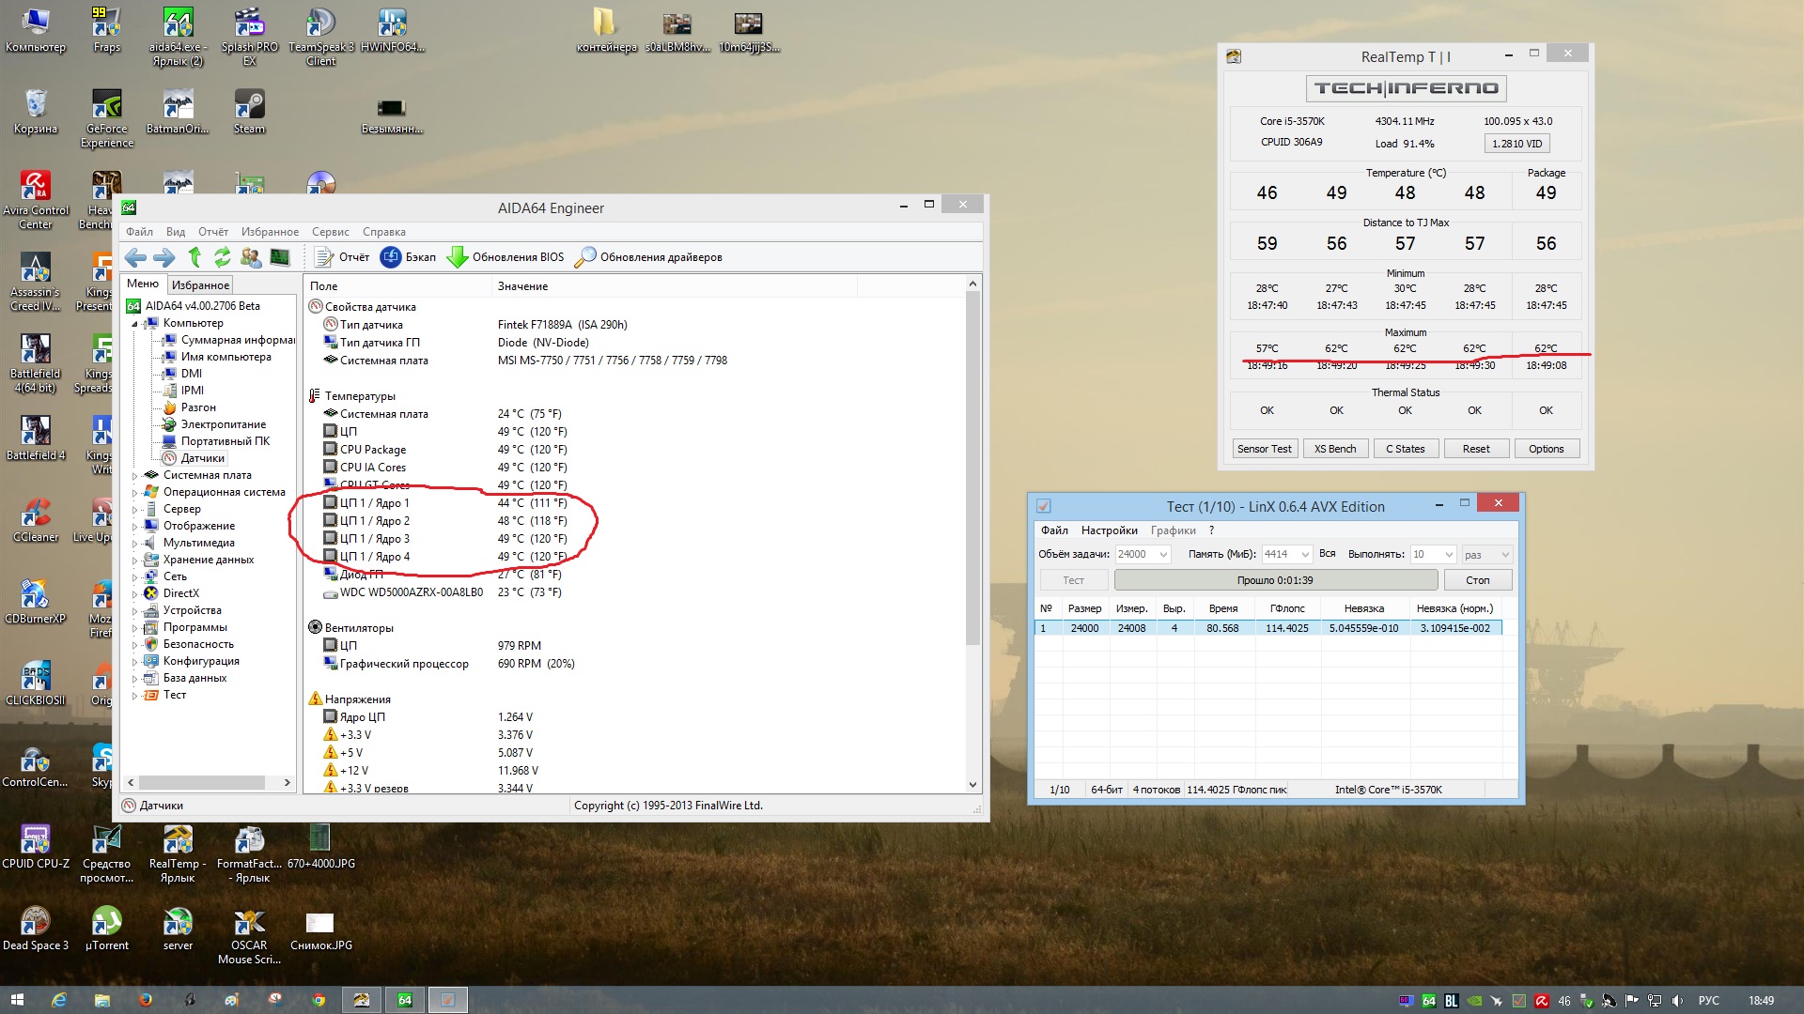1804x1014 pixels.
Task: Click the green refresh icon in AIDA64
Action: (223, 257)
